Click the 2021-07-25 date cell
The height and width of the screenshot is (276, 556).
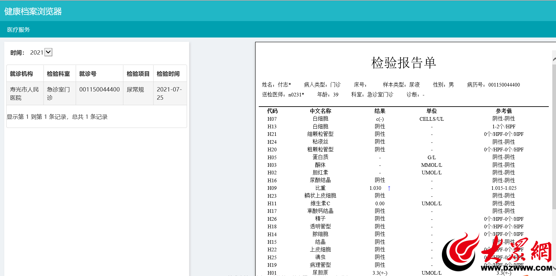point(169,93)
